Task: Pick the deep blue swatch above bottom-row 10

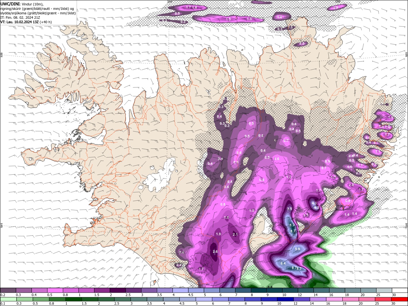Action: [285, 299]
